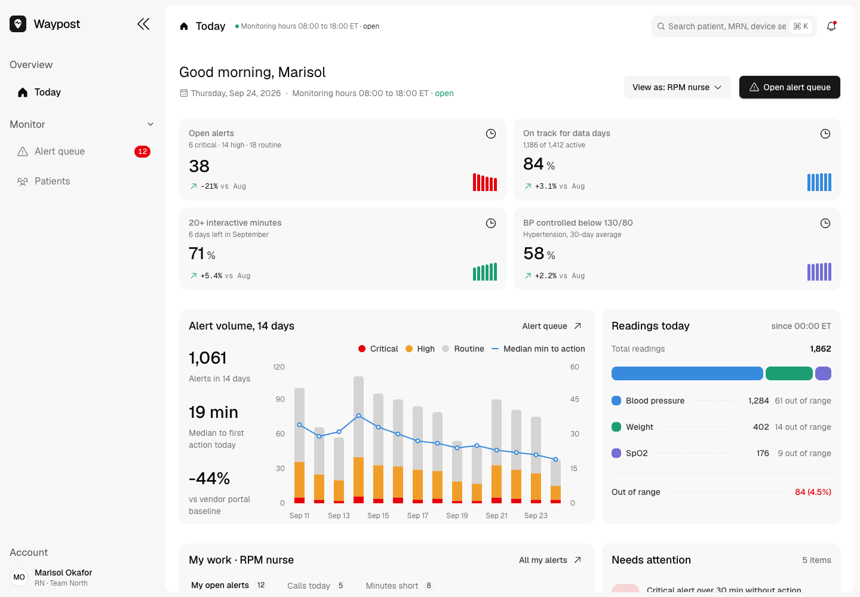
Task: Toggle Critical series in chart legend
Action: pos(378,349)
